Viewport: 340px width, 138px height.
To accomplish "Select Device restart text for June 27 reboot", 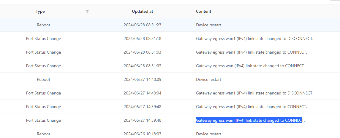I will click(x=208, y=79).
